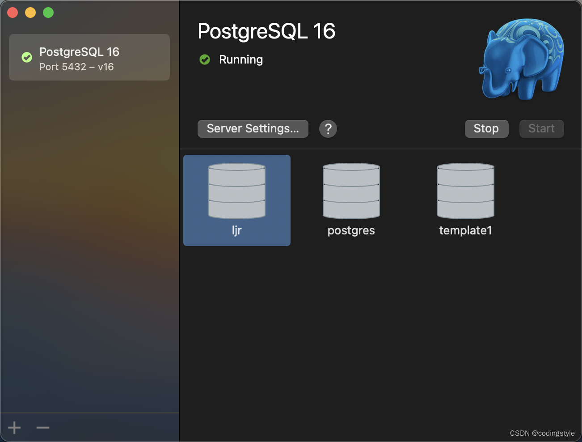The image size is (582, 442).
Task: Click the PostgreSQL 16 main heading
Action: [x=266, y=31]
